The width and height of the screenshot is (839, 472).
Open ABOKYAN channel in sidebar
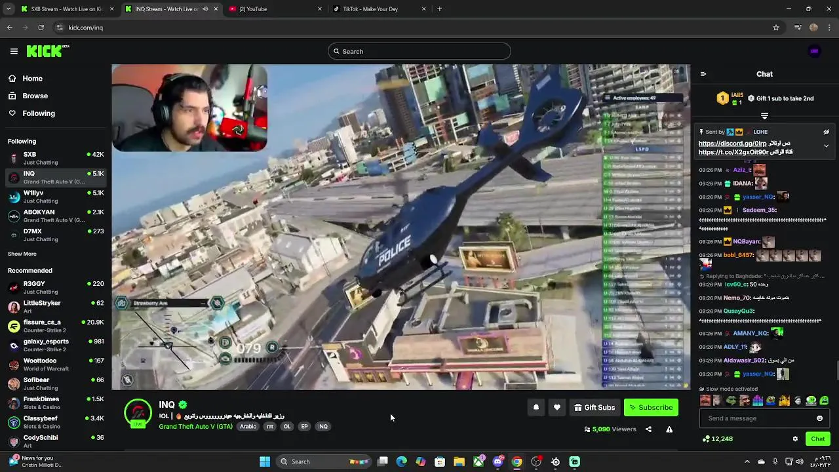(x=56, y=216)
